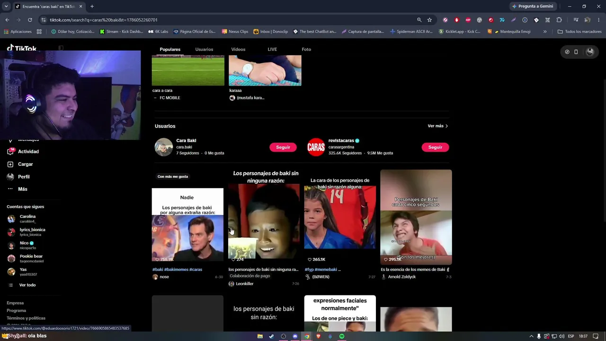Viewport: 606px width, 341px height.
Task: Open Jim Carrey 'Nadie' video thumbnail
Action: point(187,224)
